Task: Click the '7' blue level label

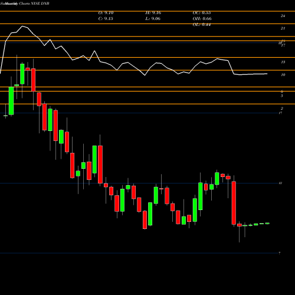Action: click(x=280, y=253)
